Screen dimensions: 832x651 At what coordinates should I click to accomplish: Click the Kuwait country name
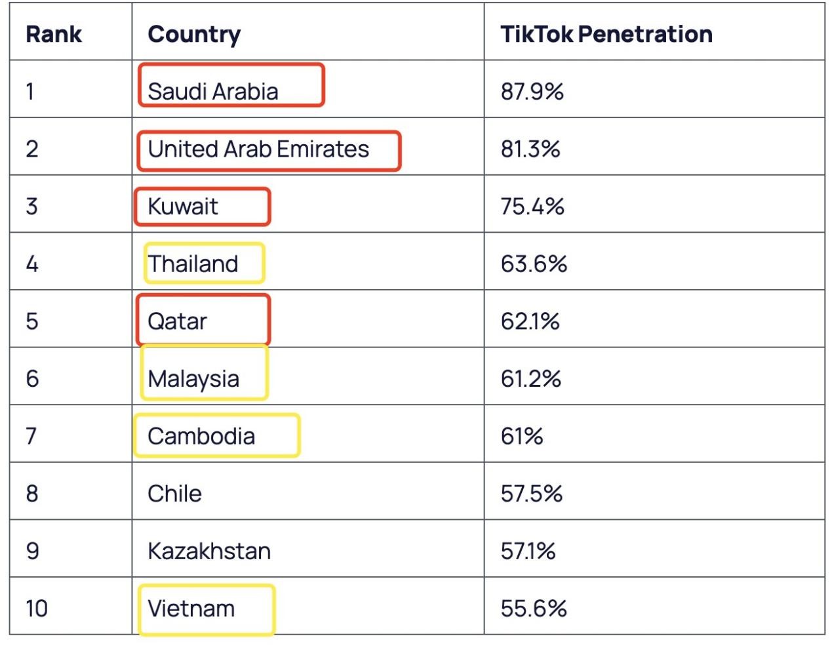pos(183,207)
